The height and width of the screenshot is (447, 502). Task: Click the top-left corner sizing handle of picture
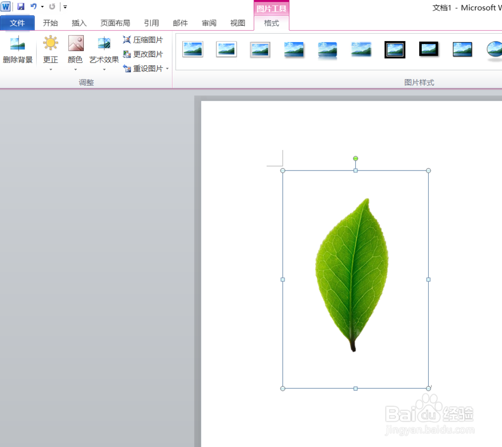click(283, 171)
